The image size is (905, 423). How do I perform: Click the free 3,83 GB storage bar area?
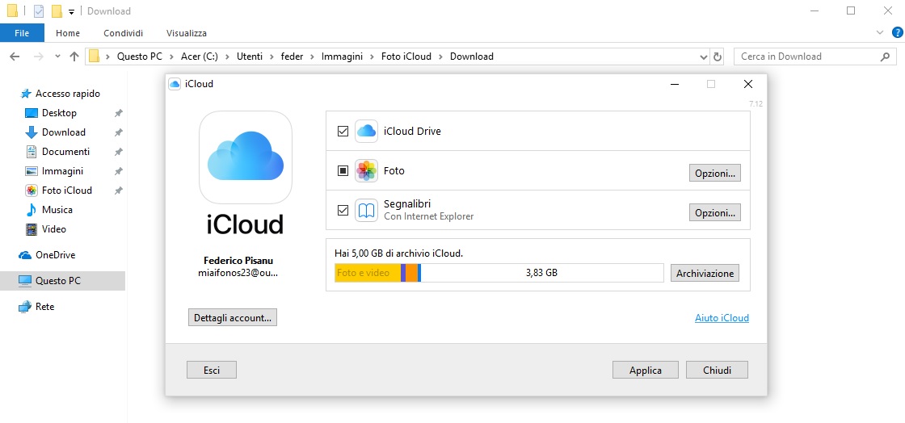point(542,273)
